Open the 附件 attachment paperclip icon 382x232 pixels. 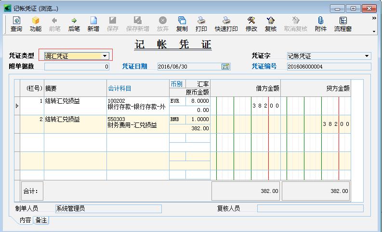321,24
